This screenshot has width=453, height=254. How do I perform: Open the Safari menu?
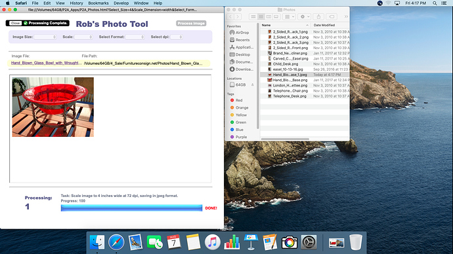(21, 3)
